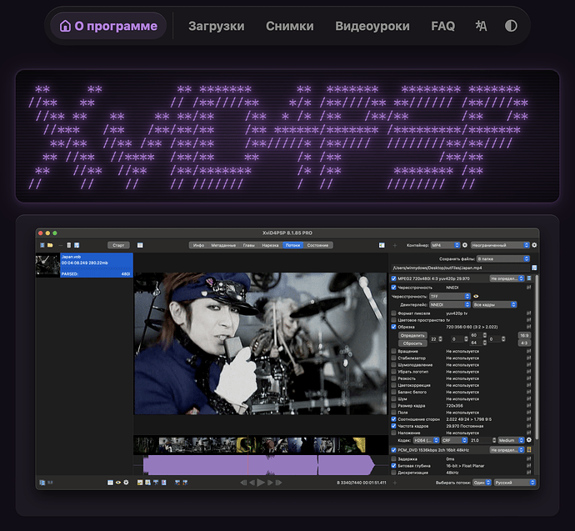Enable the Стабилизатор checkbox
Viewport: 575px width, 531px height.
pos(394,358)
